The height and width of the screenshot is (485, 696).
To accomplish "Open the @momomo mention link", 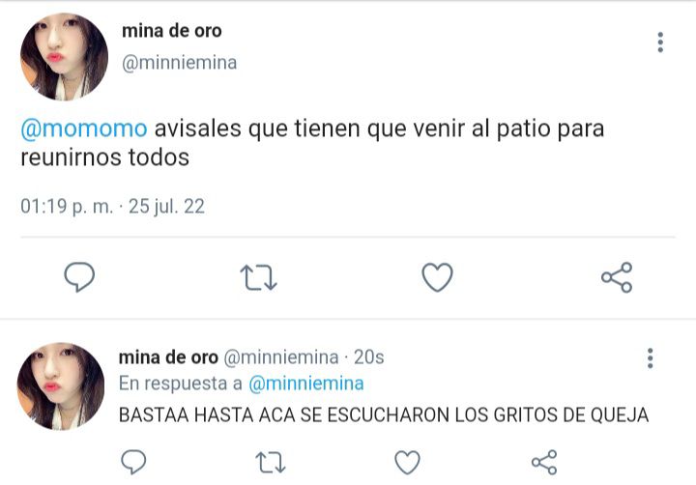I will point(84,129).
